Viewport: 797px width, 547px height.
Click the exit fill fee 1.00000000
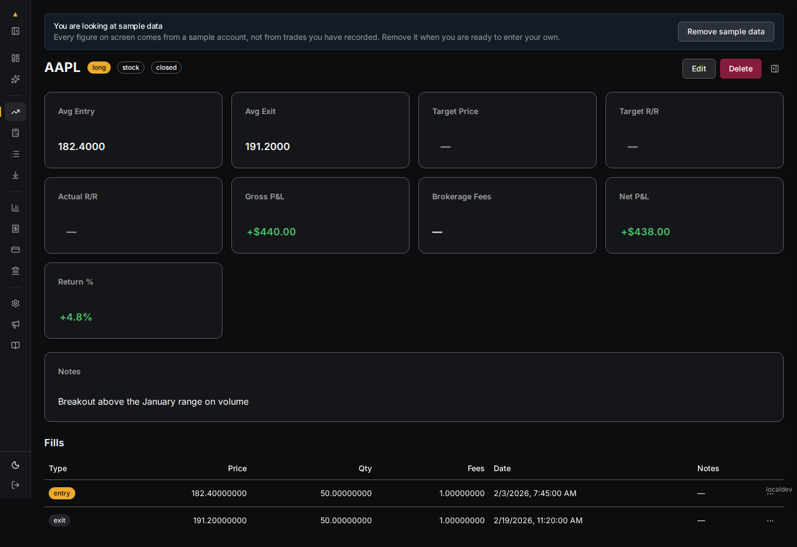point(462,520)
